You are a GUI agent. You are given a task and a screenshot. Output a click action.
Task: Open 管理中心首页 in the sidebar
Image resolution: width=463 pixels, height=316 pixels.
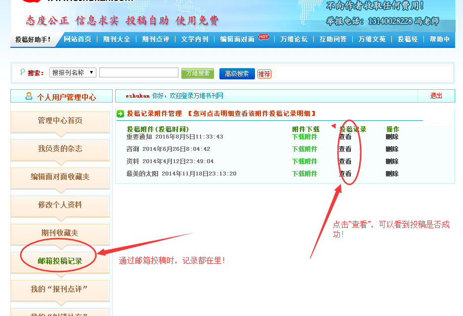point(60,121)
